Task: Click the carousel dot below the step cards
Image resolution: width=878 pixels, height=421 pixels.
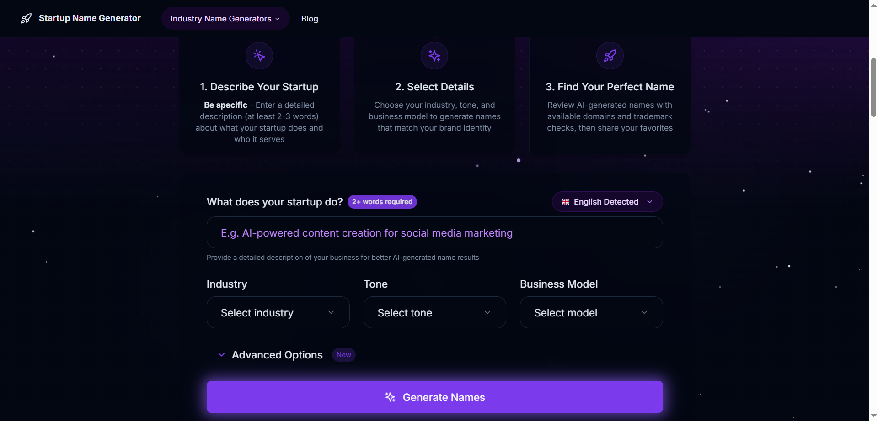Action: pyautogui.click(x=518, y=160)
